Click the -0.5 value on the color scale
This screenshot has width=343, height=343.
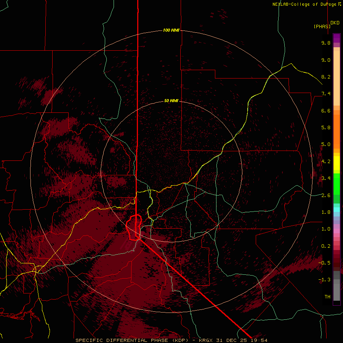tap(324, 263)
